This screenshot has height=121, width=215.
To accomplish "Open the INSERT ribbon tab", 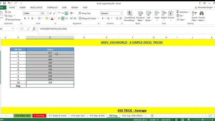I will [23, 7].
